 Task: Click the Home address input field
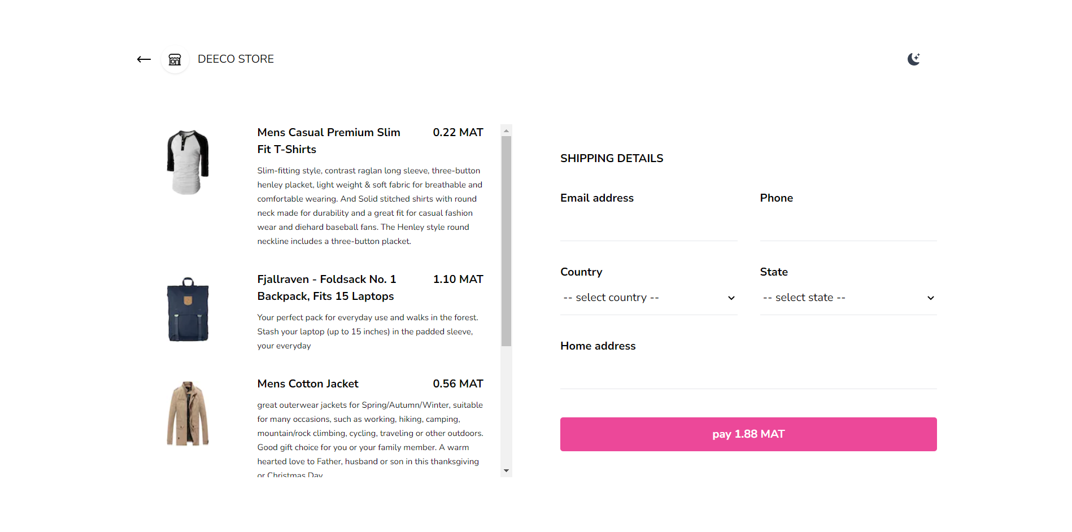(x=748, y=374)
